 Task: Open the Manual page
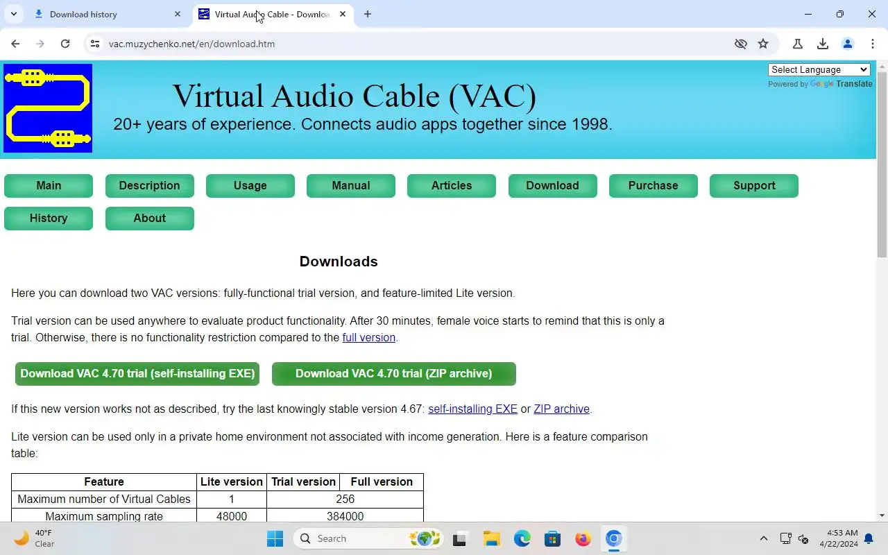point(351,186)
